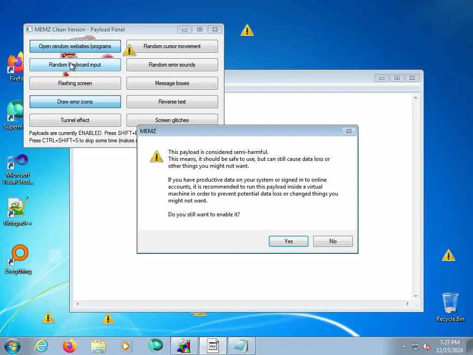This screenshot has width=473, height=355.
Task: Close the MEMZ Payload Panel window
Action: click(215, 29)
